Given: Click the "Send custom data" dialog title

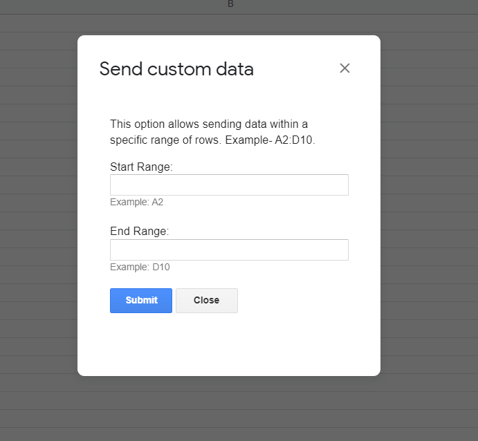Looking at the screenshot, I should pyautogui.click(x=176, y=69).
